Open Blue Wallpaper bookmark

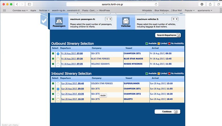click(x=168, y=10)
